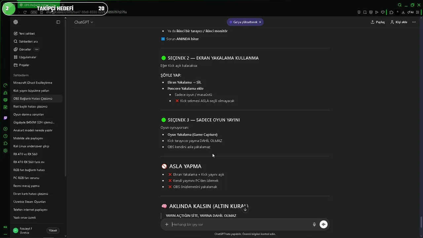The width and height of the screenshot is (423, 238).
Task: Toggle the VPN badge in the address bar
Action: [34, 12]
